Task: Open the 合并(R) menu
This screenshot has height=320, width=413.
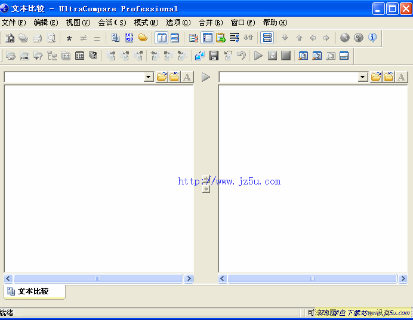Action: pos(211,23)
